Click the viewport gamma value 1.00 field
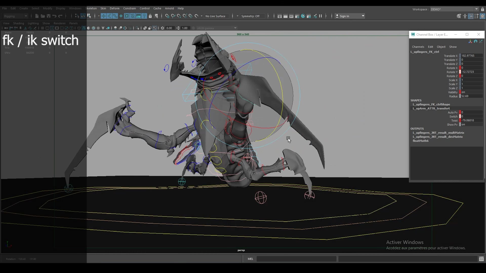This screenshot has height=273, width=486. click(x=185, y=28)
